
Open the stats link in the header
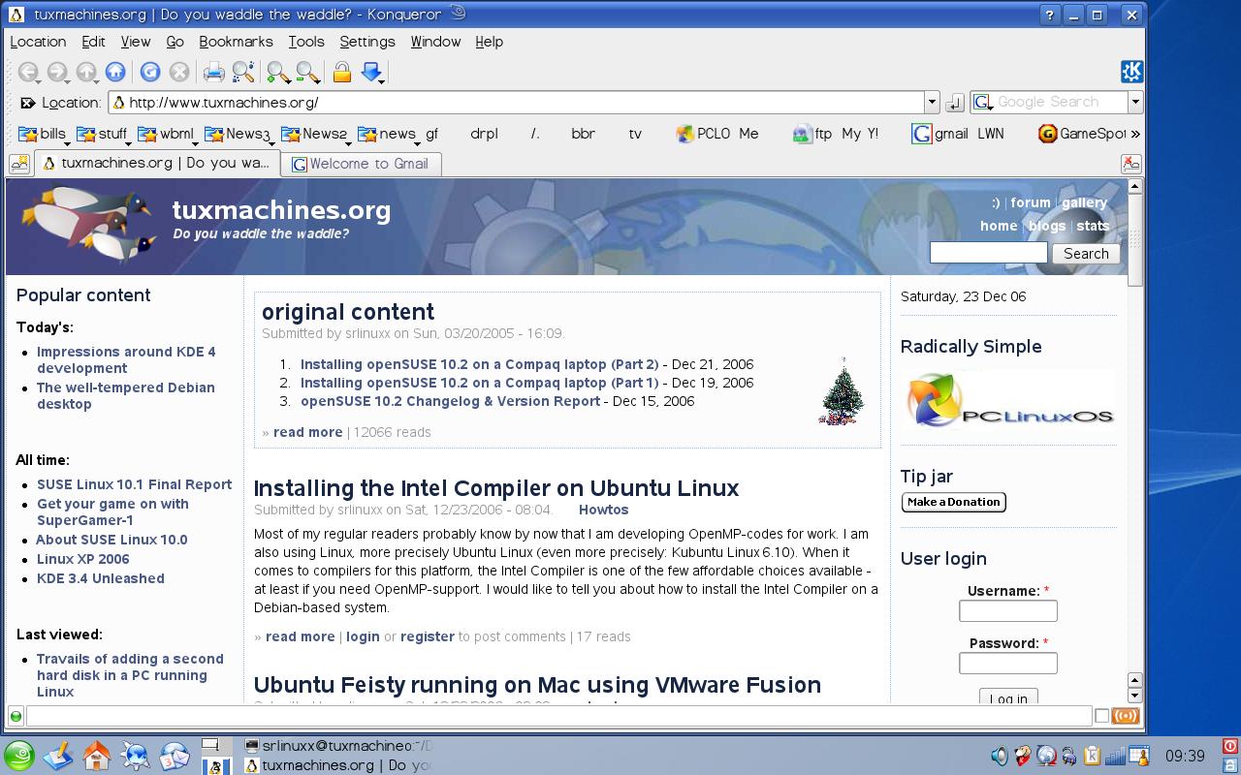1093,226
